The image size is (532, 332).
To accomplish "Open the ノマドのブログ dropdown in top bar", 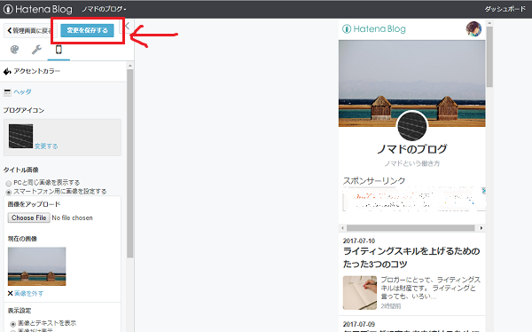I will pos(104,9).
